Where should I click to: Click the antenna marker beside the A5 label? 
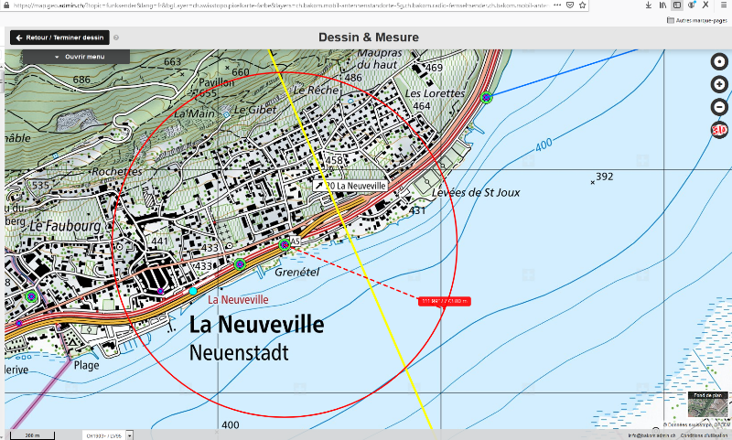click(285, 244)
